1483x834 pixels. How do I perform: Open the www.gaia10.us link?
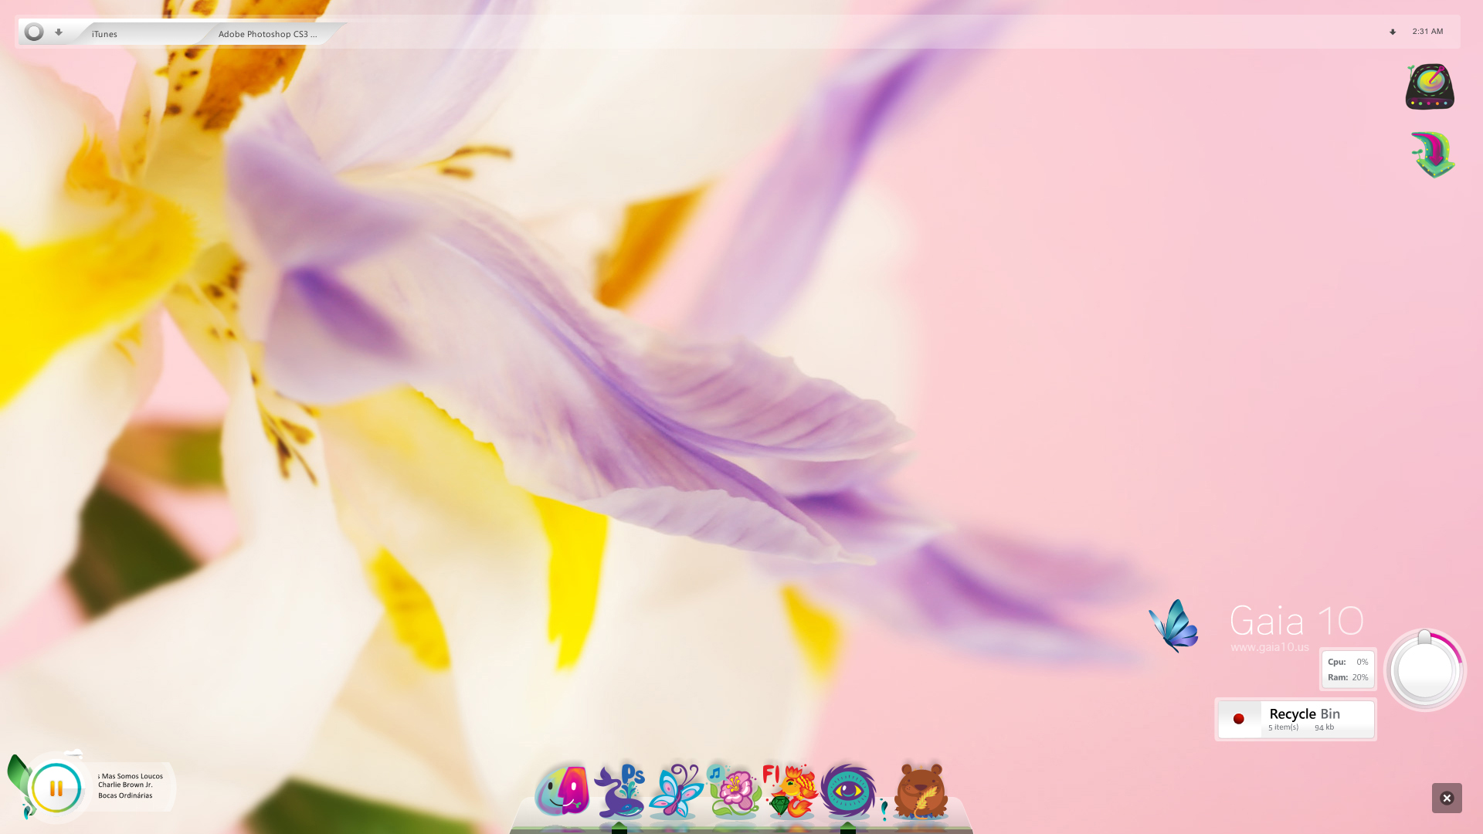[1270, 647]
